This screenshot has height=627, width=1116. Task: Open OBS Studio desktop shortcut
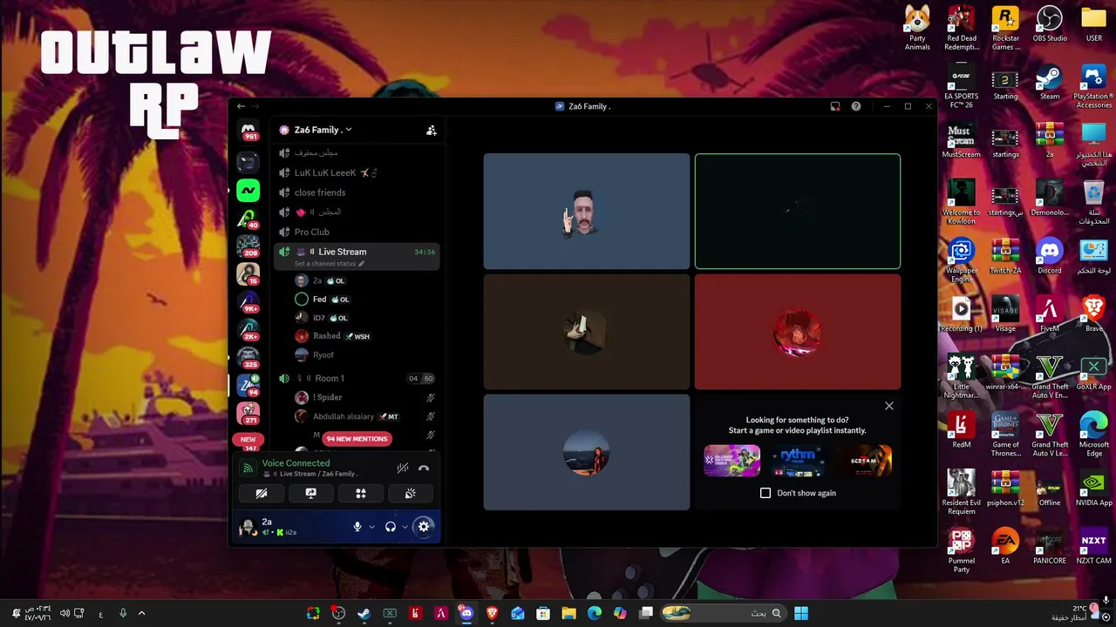[x=1050, y=25]
